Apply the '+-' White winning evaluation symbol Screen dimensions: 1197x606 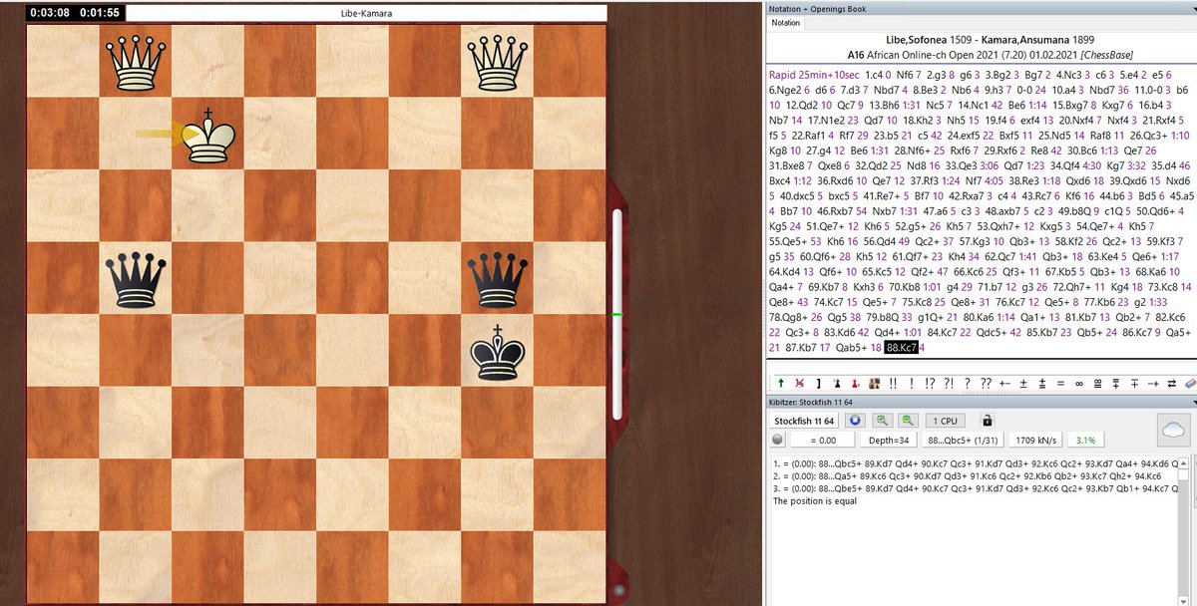coord(1002,384)
